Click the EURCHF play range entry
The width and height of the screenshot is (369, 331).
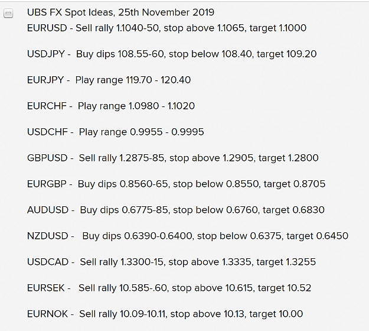point(111,106)
